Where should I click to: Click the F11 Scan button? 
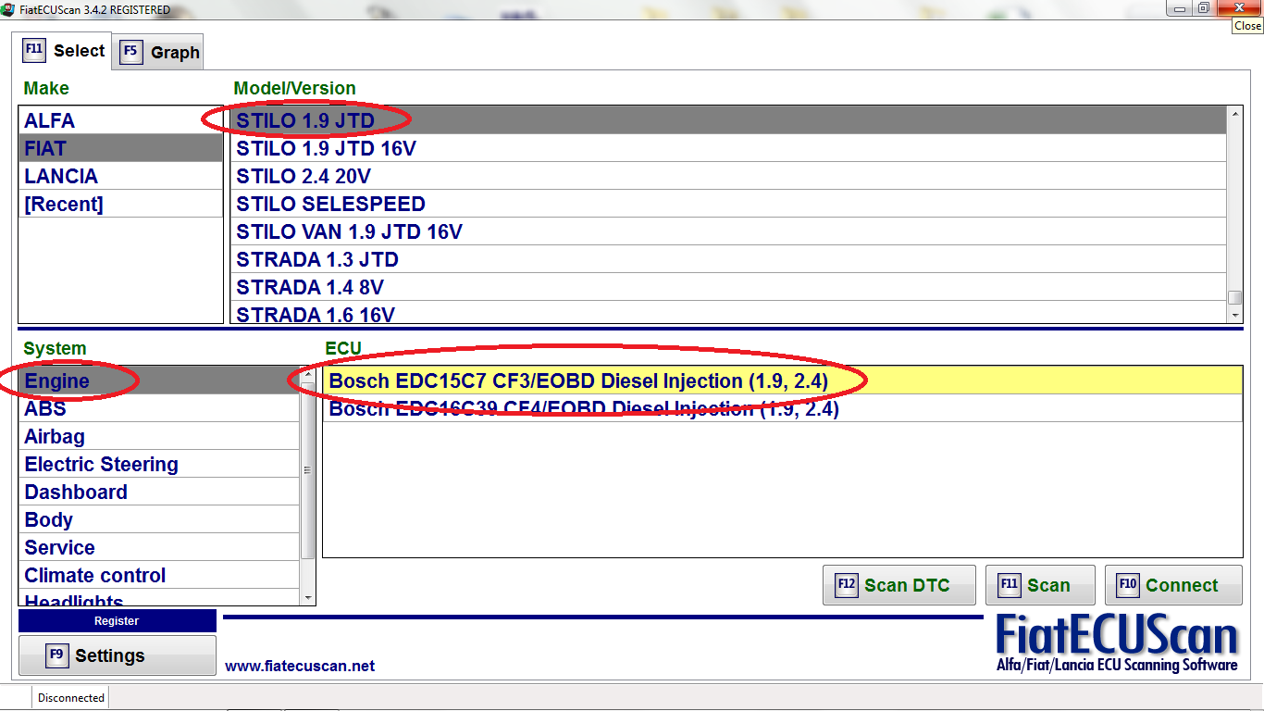[x=1040, y=585]
